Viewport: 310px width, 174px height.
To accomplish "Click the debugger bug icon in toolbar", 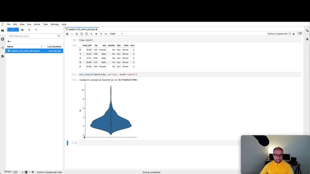I will tap(294, 34).
